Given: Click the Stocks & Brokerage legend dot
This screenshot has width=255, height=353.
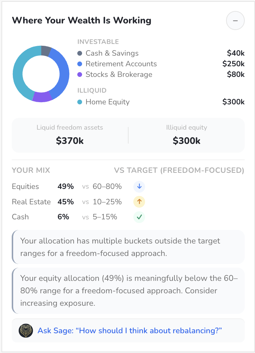Looking at the screenshot, I should [x=80, y=74].
